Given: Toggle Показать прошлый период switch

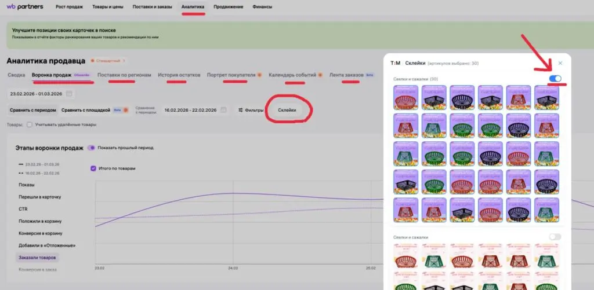Looking at the screenshot, I should (91, 148).
